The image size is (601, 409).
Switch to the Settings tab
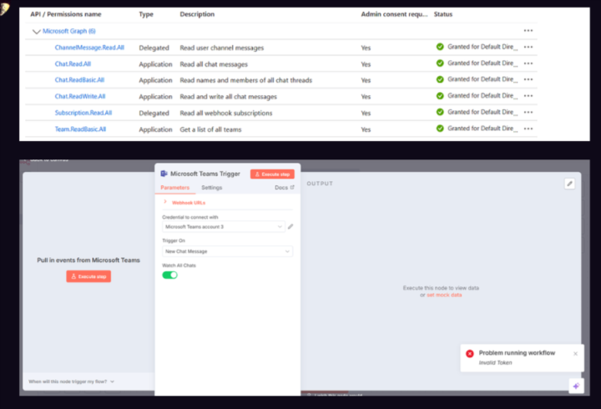[211, 188]
